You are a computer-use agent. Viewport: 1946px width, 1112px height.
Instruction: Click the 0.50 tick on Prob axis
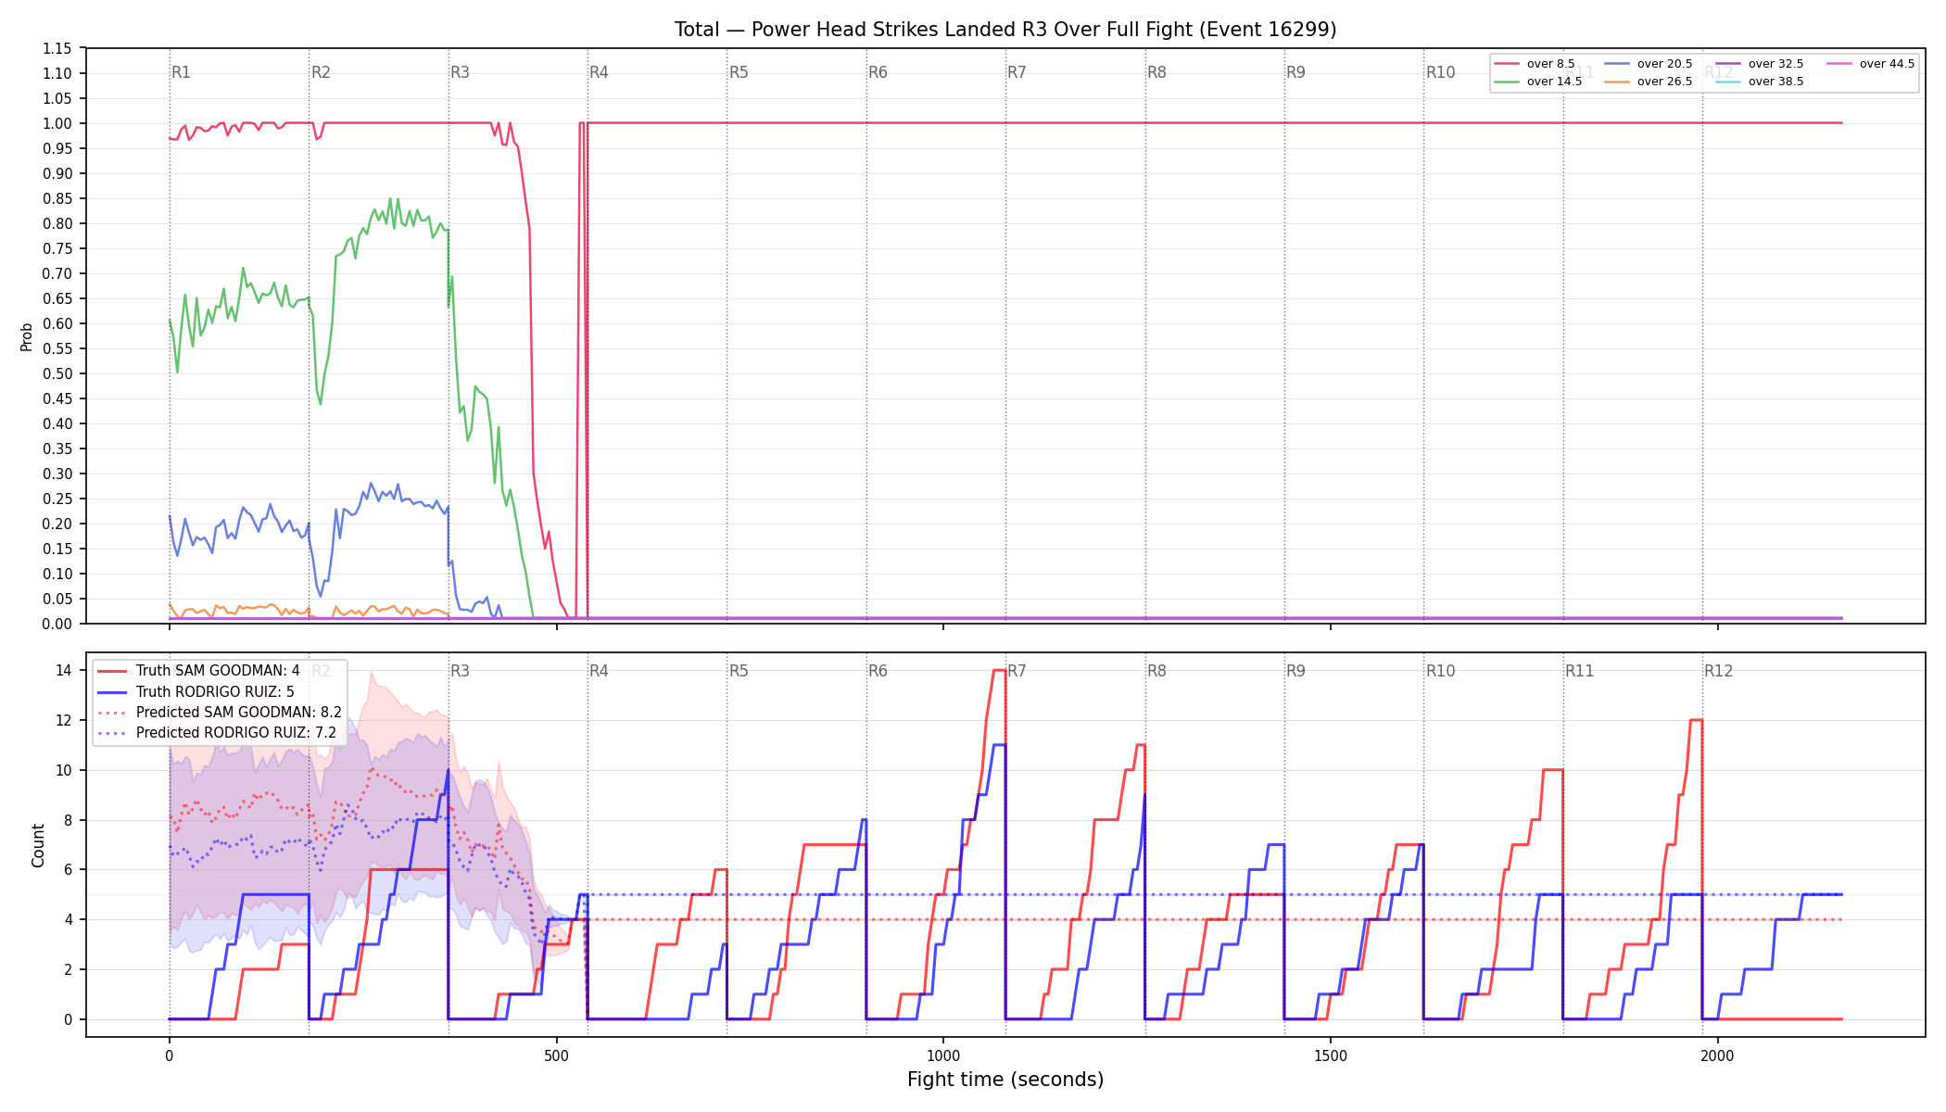tap(57, 373)
